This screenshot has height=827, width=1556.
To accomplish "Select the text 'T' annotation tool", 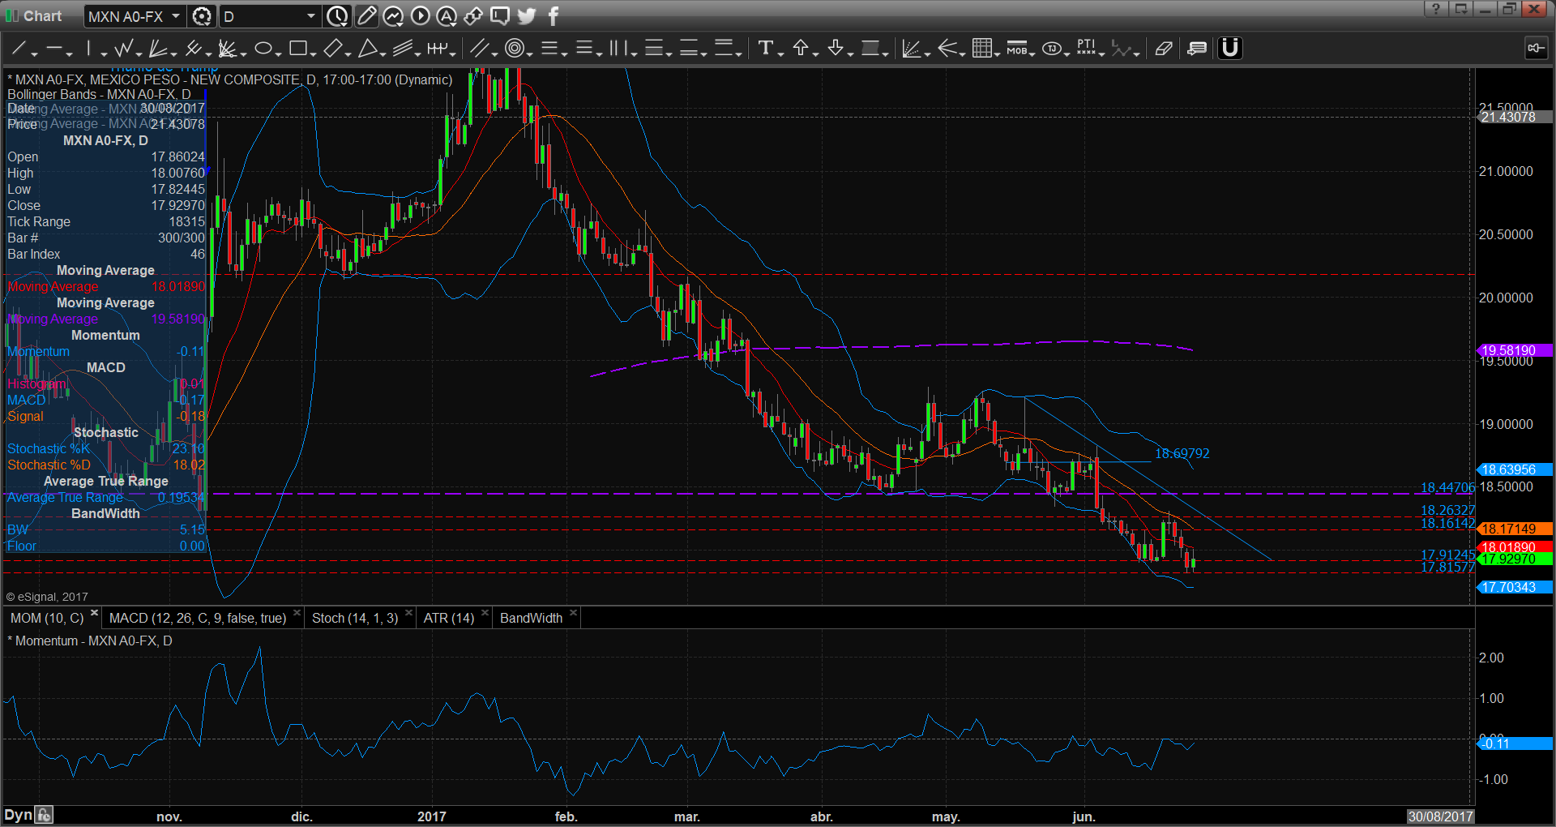I will (765, 49).
